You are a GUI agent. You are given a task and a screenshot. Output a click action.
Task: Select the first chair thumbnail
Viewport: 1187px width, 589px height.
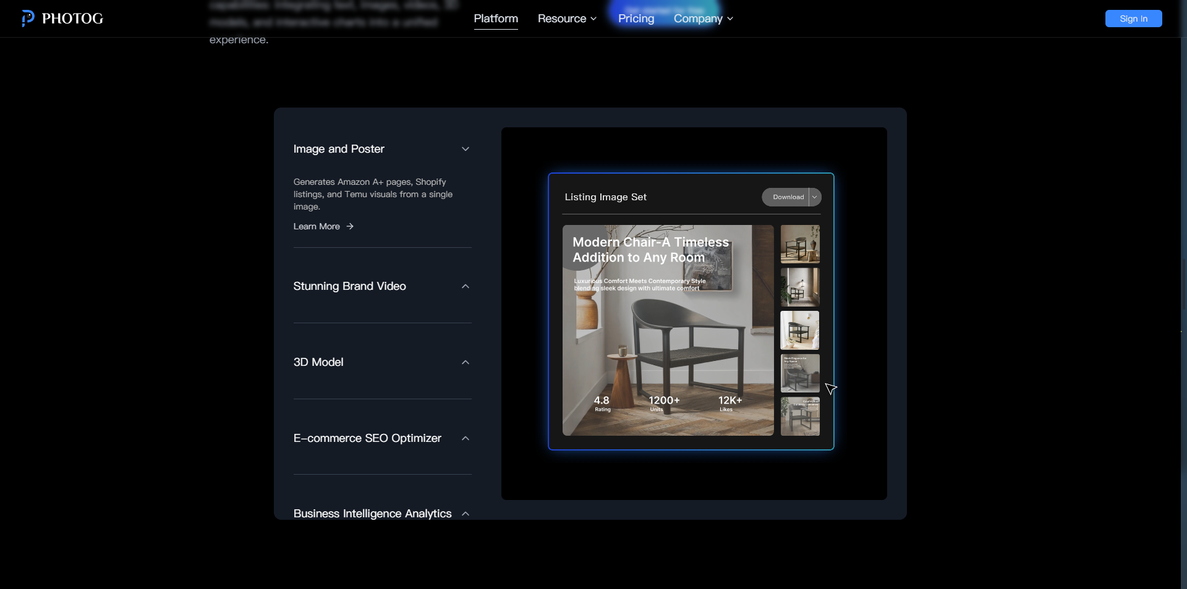click(800, 244)
